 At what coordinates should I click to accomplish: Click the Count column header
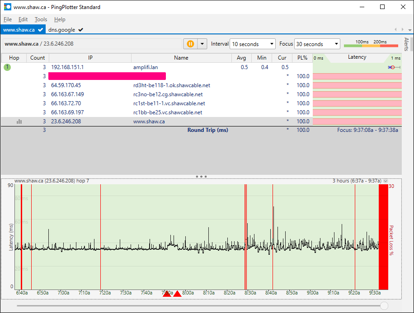pos(38,58)
